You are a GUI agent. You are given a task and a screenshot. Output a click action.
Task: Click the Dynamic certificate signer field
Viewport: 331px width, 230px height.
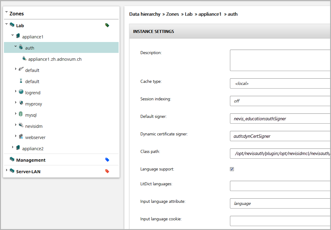tap(280, 136)
